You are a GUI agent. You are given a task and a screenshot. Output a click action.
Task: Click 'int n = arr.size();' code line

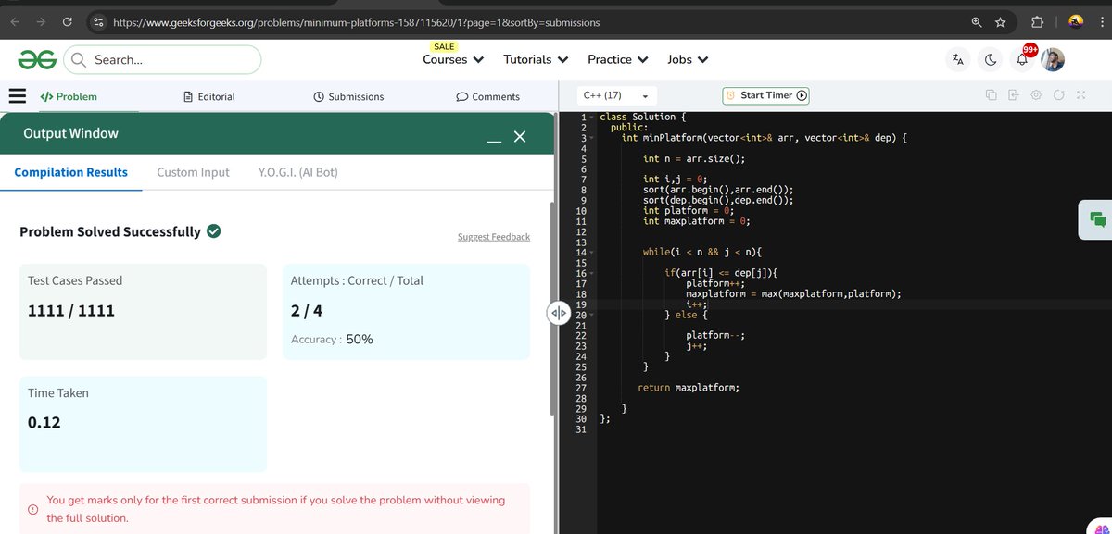click(694, 158)
